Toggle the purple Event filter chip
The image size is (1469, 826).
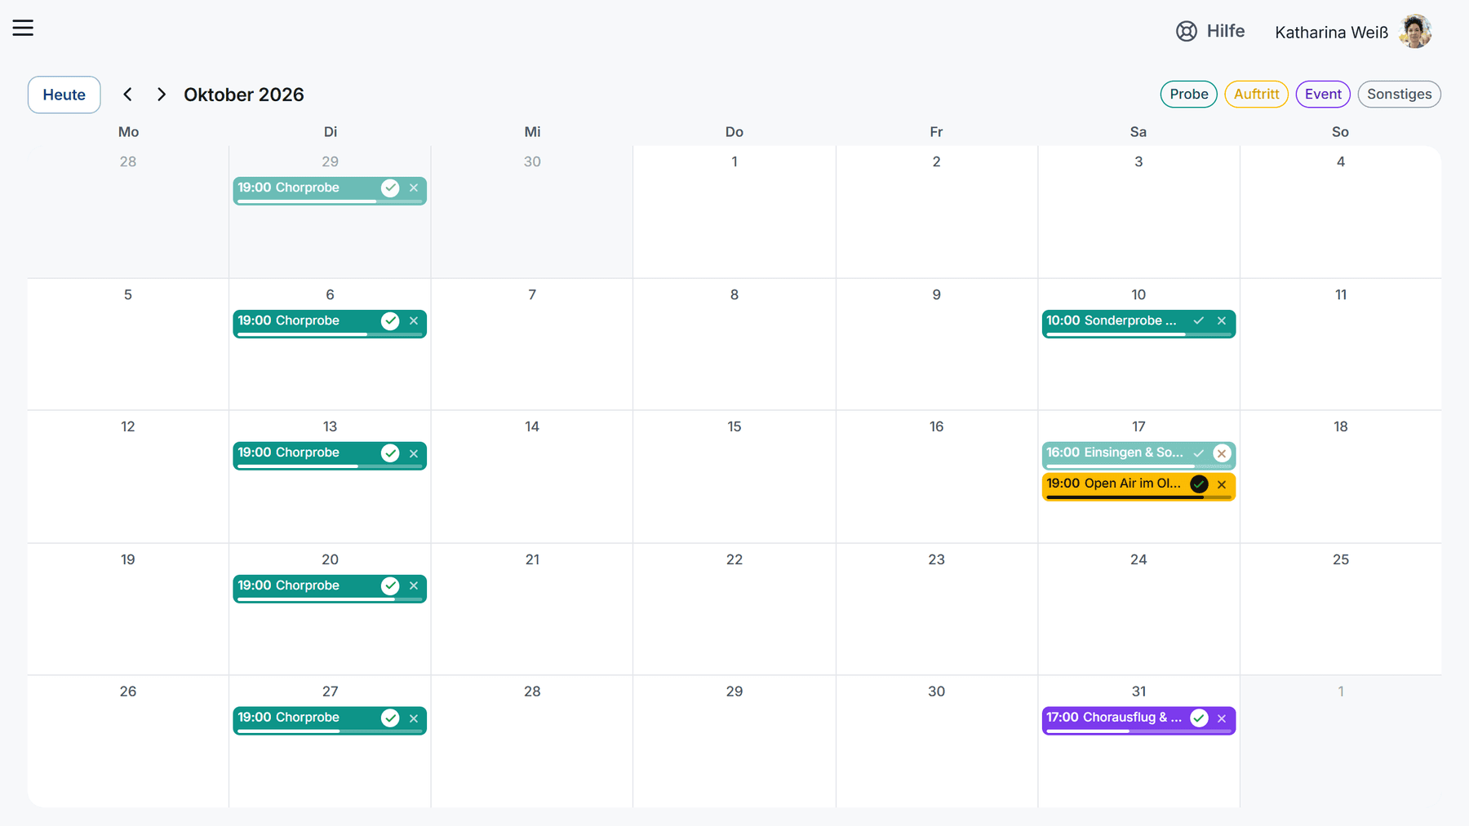[1323, 95]
